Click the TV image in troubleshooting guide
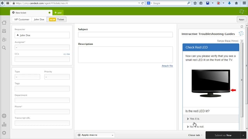Image resolution: width=248 pixels, height=139 pixels. [x=211, y=83]
